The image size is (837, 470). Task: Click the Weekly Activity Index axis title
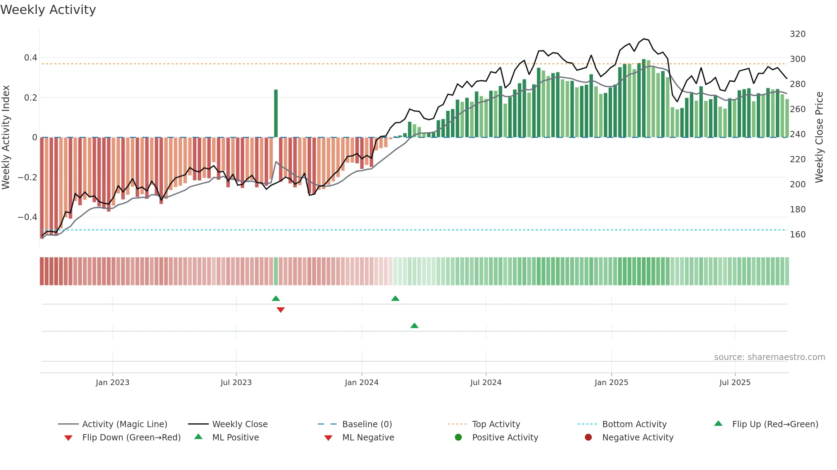pyautogui.click(x=6, y=137)
